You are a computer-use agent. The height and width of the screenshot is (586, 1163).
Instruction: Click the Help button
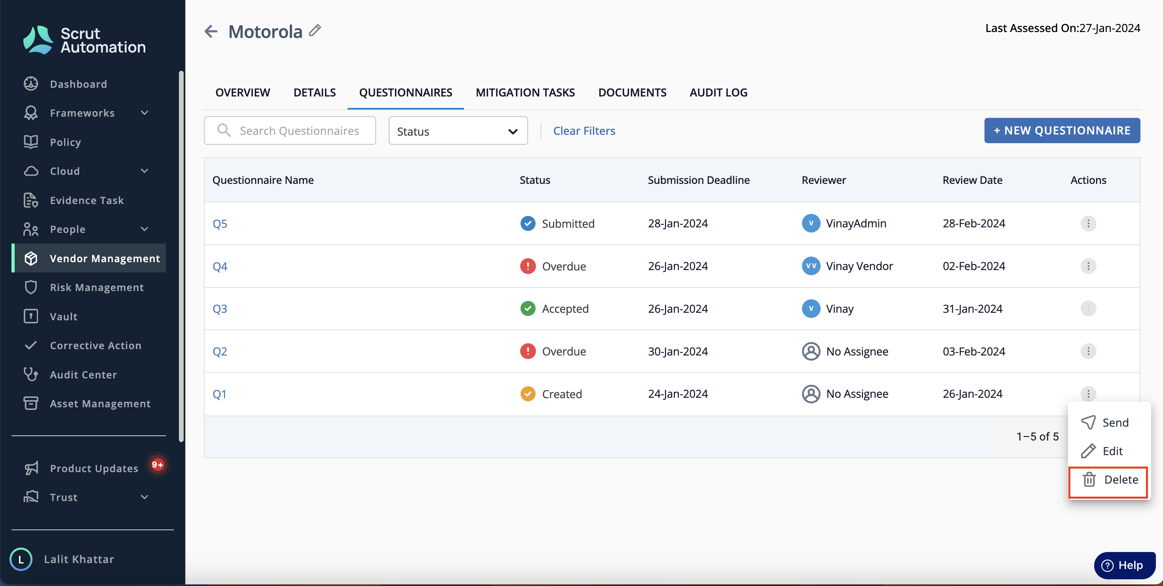[1124, 565]
